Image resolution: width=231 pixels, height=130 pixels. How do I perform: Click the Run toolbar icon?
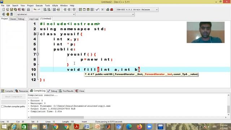(x=84, y=10)
